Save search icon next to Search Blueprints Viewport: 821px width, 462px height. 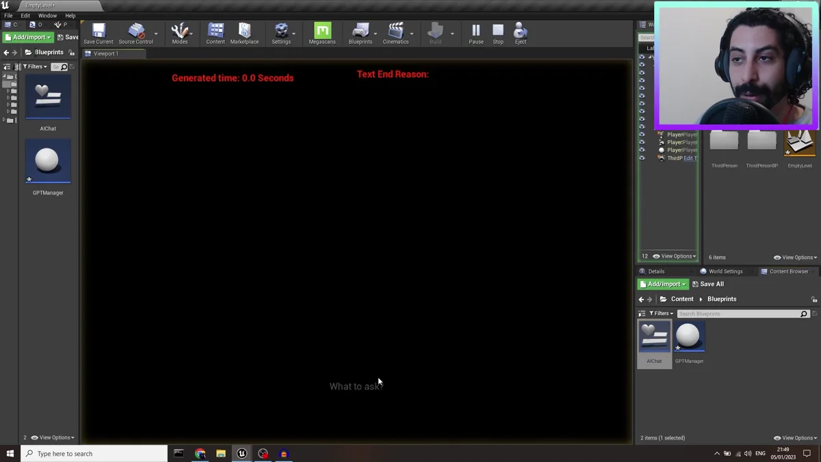tap(814, 314)
